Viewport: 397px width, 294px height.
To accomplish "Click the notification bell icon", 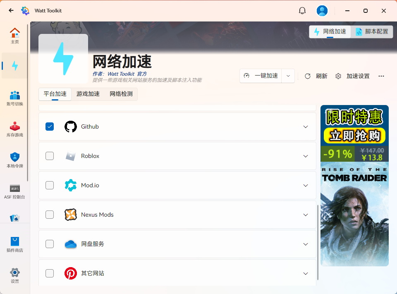I will click(302, 10).
